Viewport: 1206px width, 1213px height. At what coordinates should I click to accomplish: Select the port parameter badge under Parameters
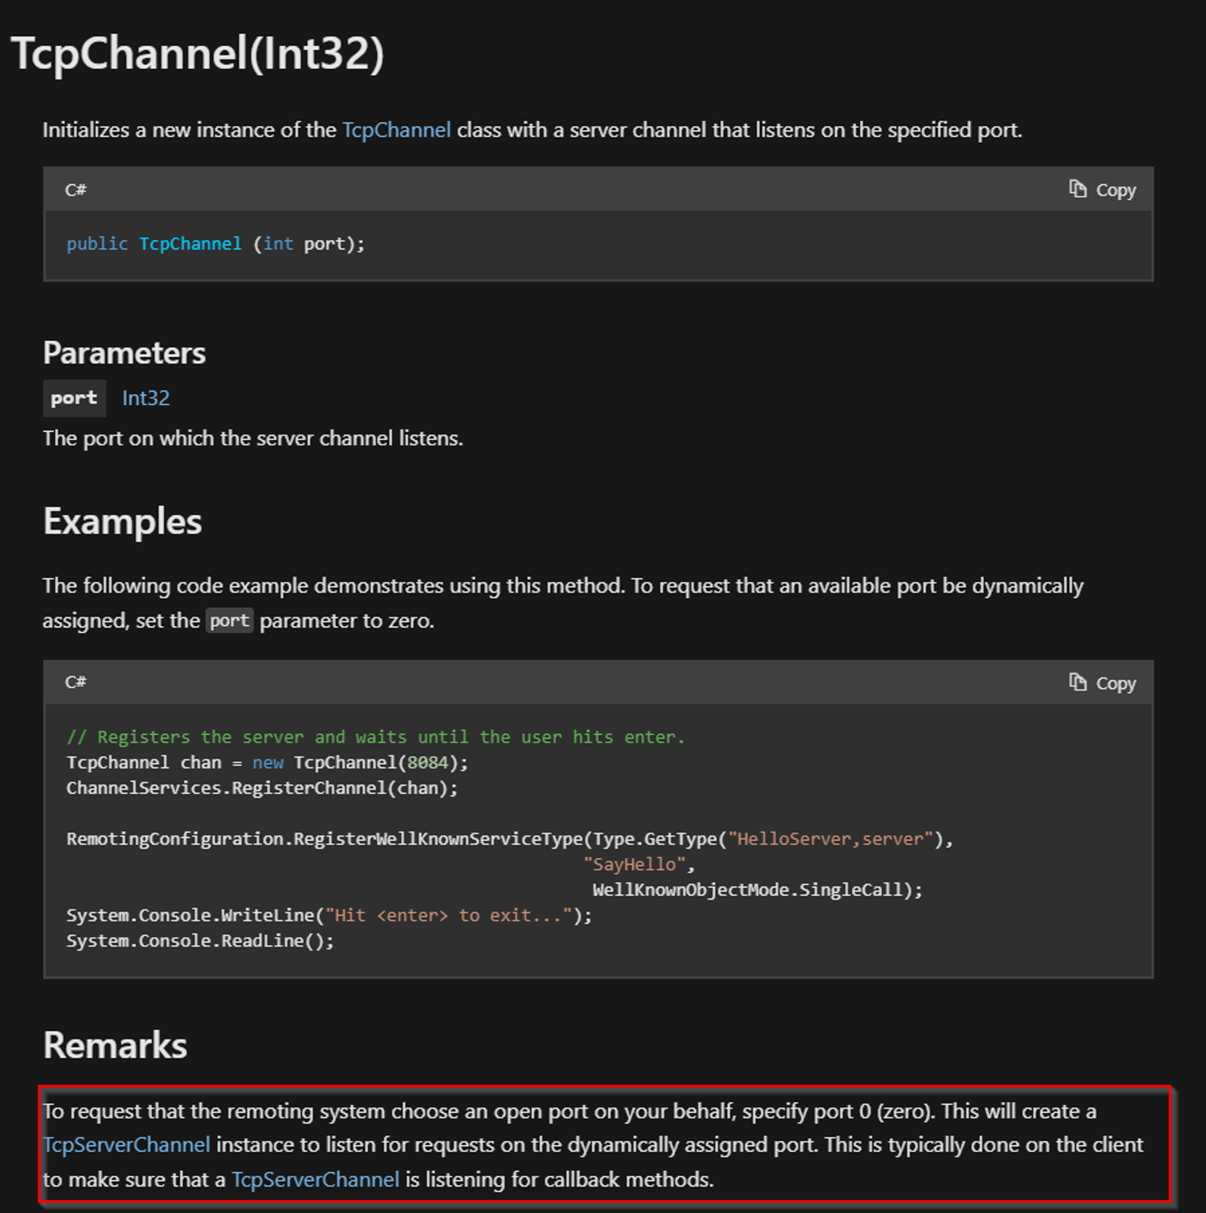click(74, 398)
